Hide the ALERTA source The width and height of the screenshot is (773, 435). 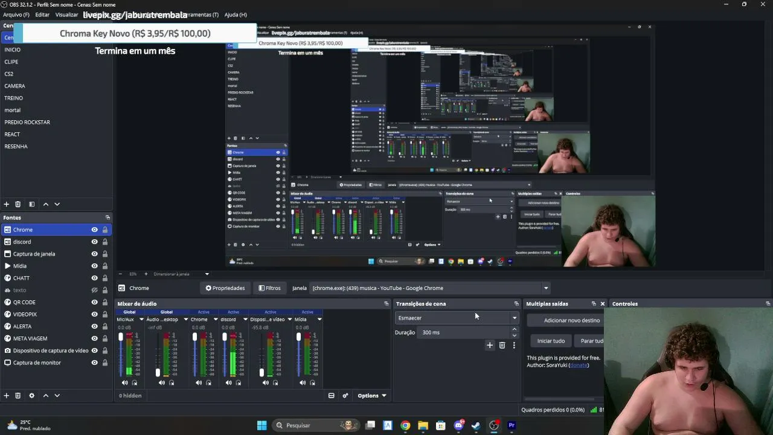95,326
